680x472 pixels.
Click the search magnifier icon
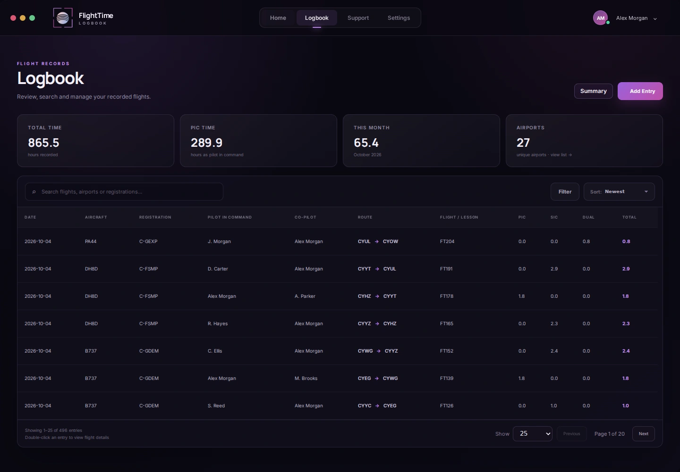tap(34, 192)
